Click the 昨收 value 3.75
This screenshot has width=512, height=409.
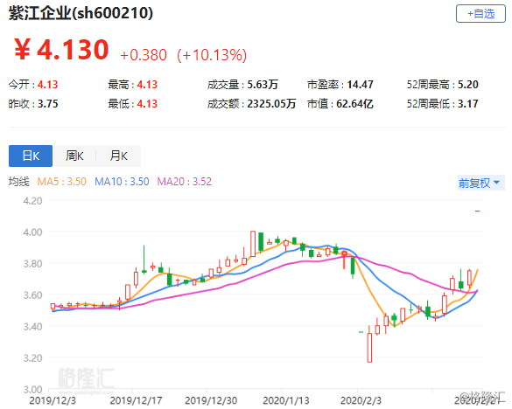47,104
